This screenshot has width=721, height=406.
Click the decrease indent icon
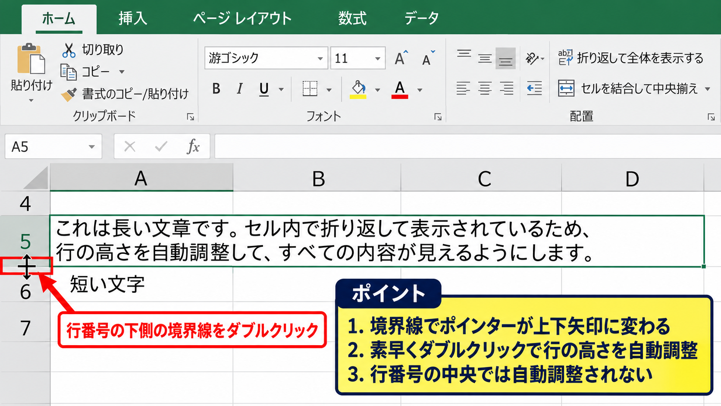(x=534, y=88)
